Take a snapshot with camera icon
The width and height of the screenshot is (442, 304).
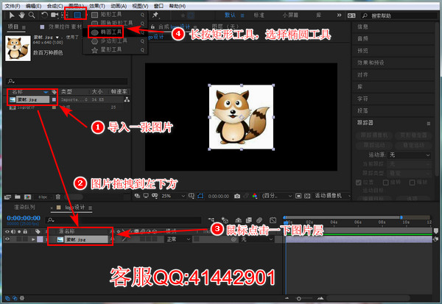pyautogui.click(x=237, y=196)
